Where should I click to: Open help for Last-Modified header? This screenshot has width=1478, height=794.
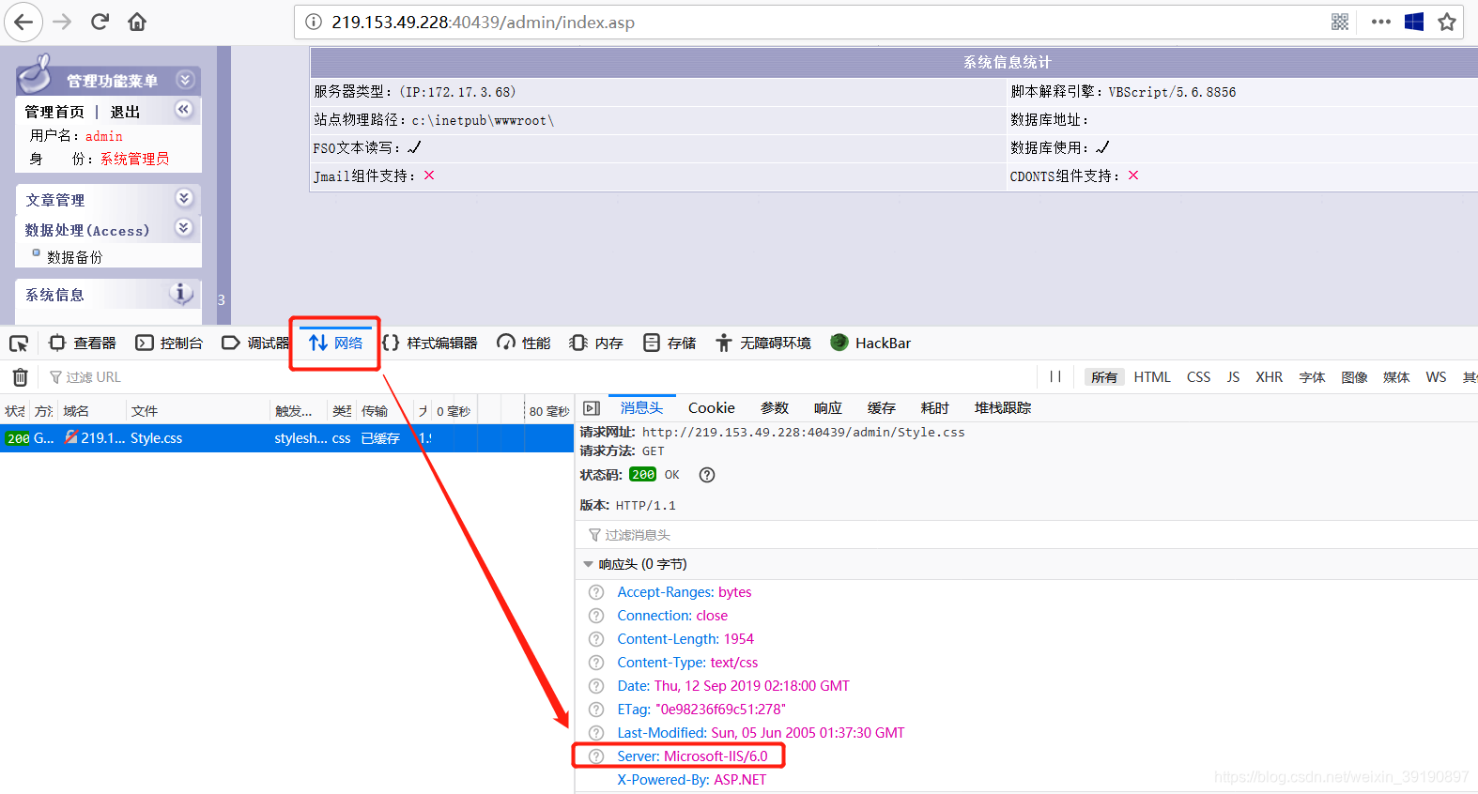[596, 733]
